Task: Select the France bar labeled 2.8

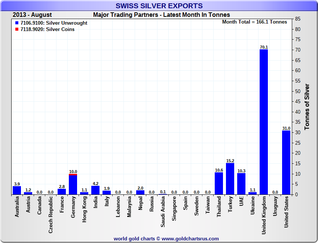Action: (62, 192)
